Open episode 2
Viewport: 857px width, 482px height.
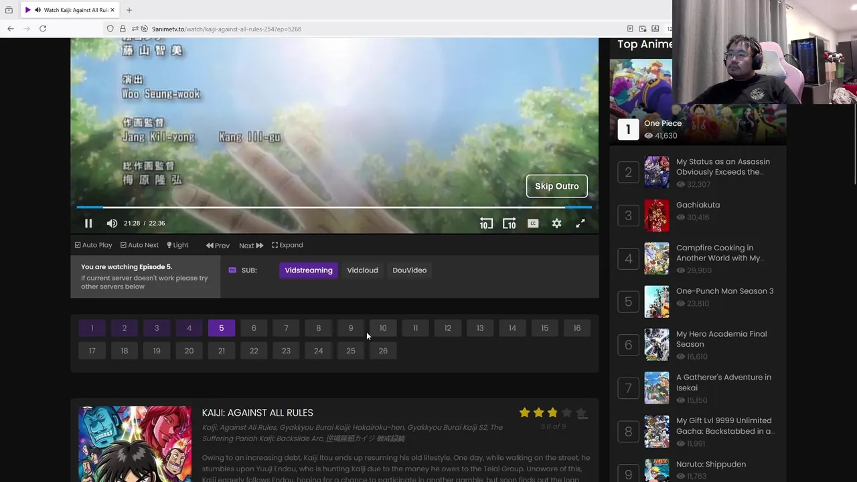[125, 328]
